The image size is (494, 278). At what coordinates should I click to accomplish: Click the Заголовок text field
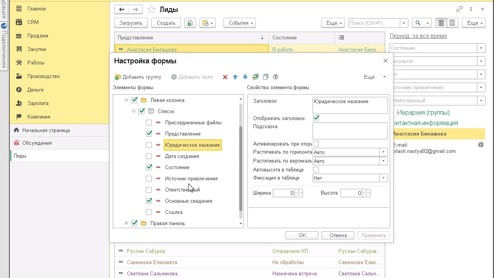click(x=350, y=105)
